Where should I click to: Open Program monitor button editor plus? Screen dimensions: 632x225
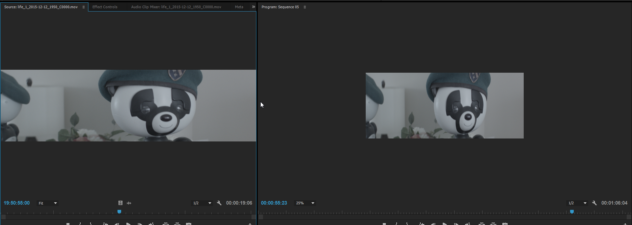(x=625, y=224)
